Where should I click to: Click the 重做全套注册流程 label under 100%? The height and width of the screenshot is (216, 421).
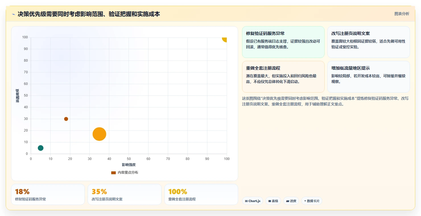click(x=182, y=199)
